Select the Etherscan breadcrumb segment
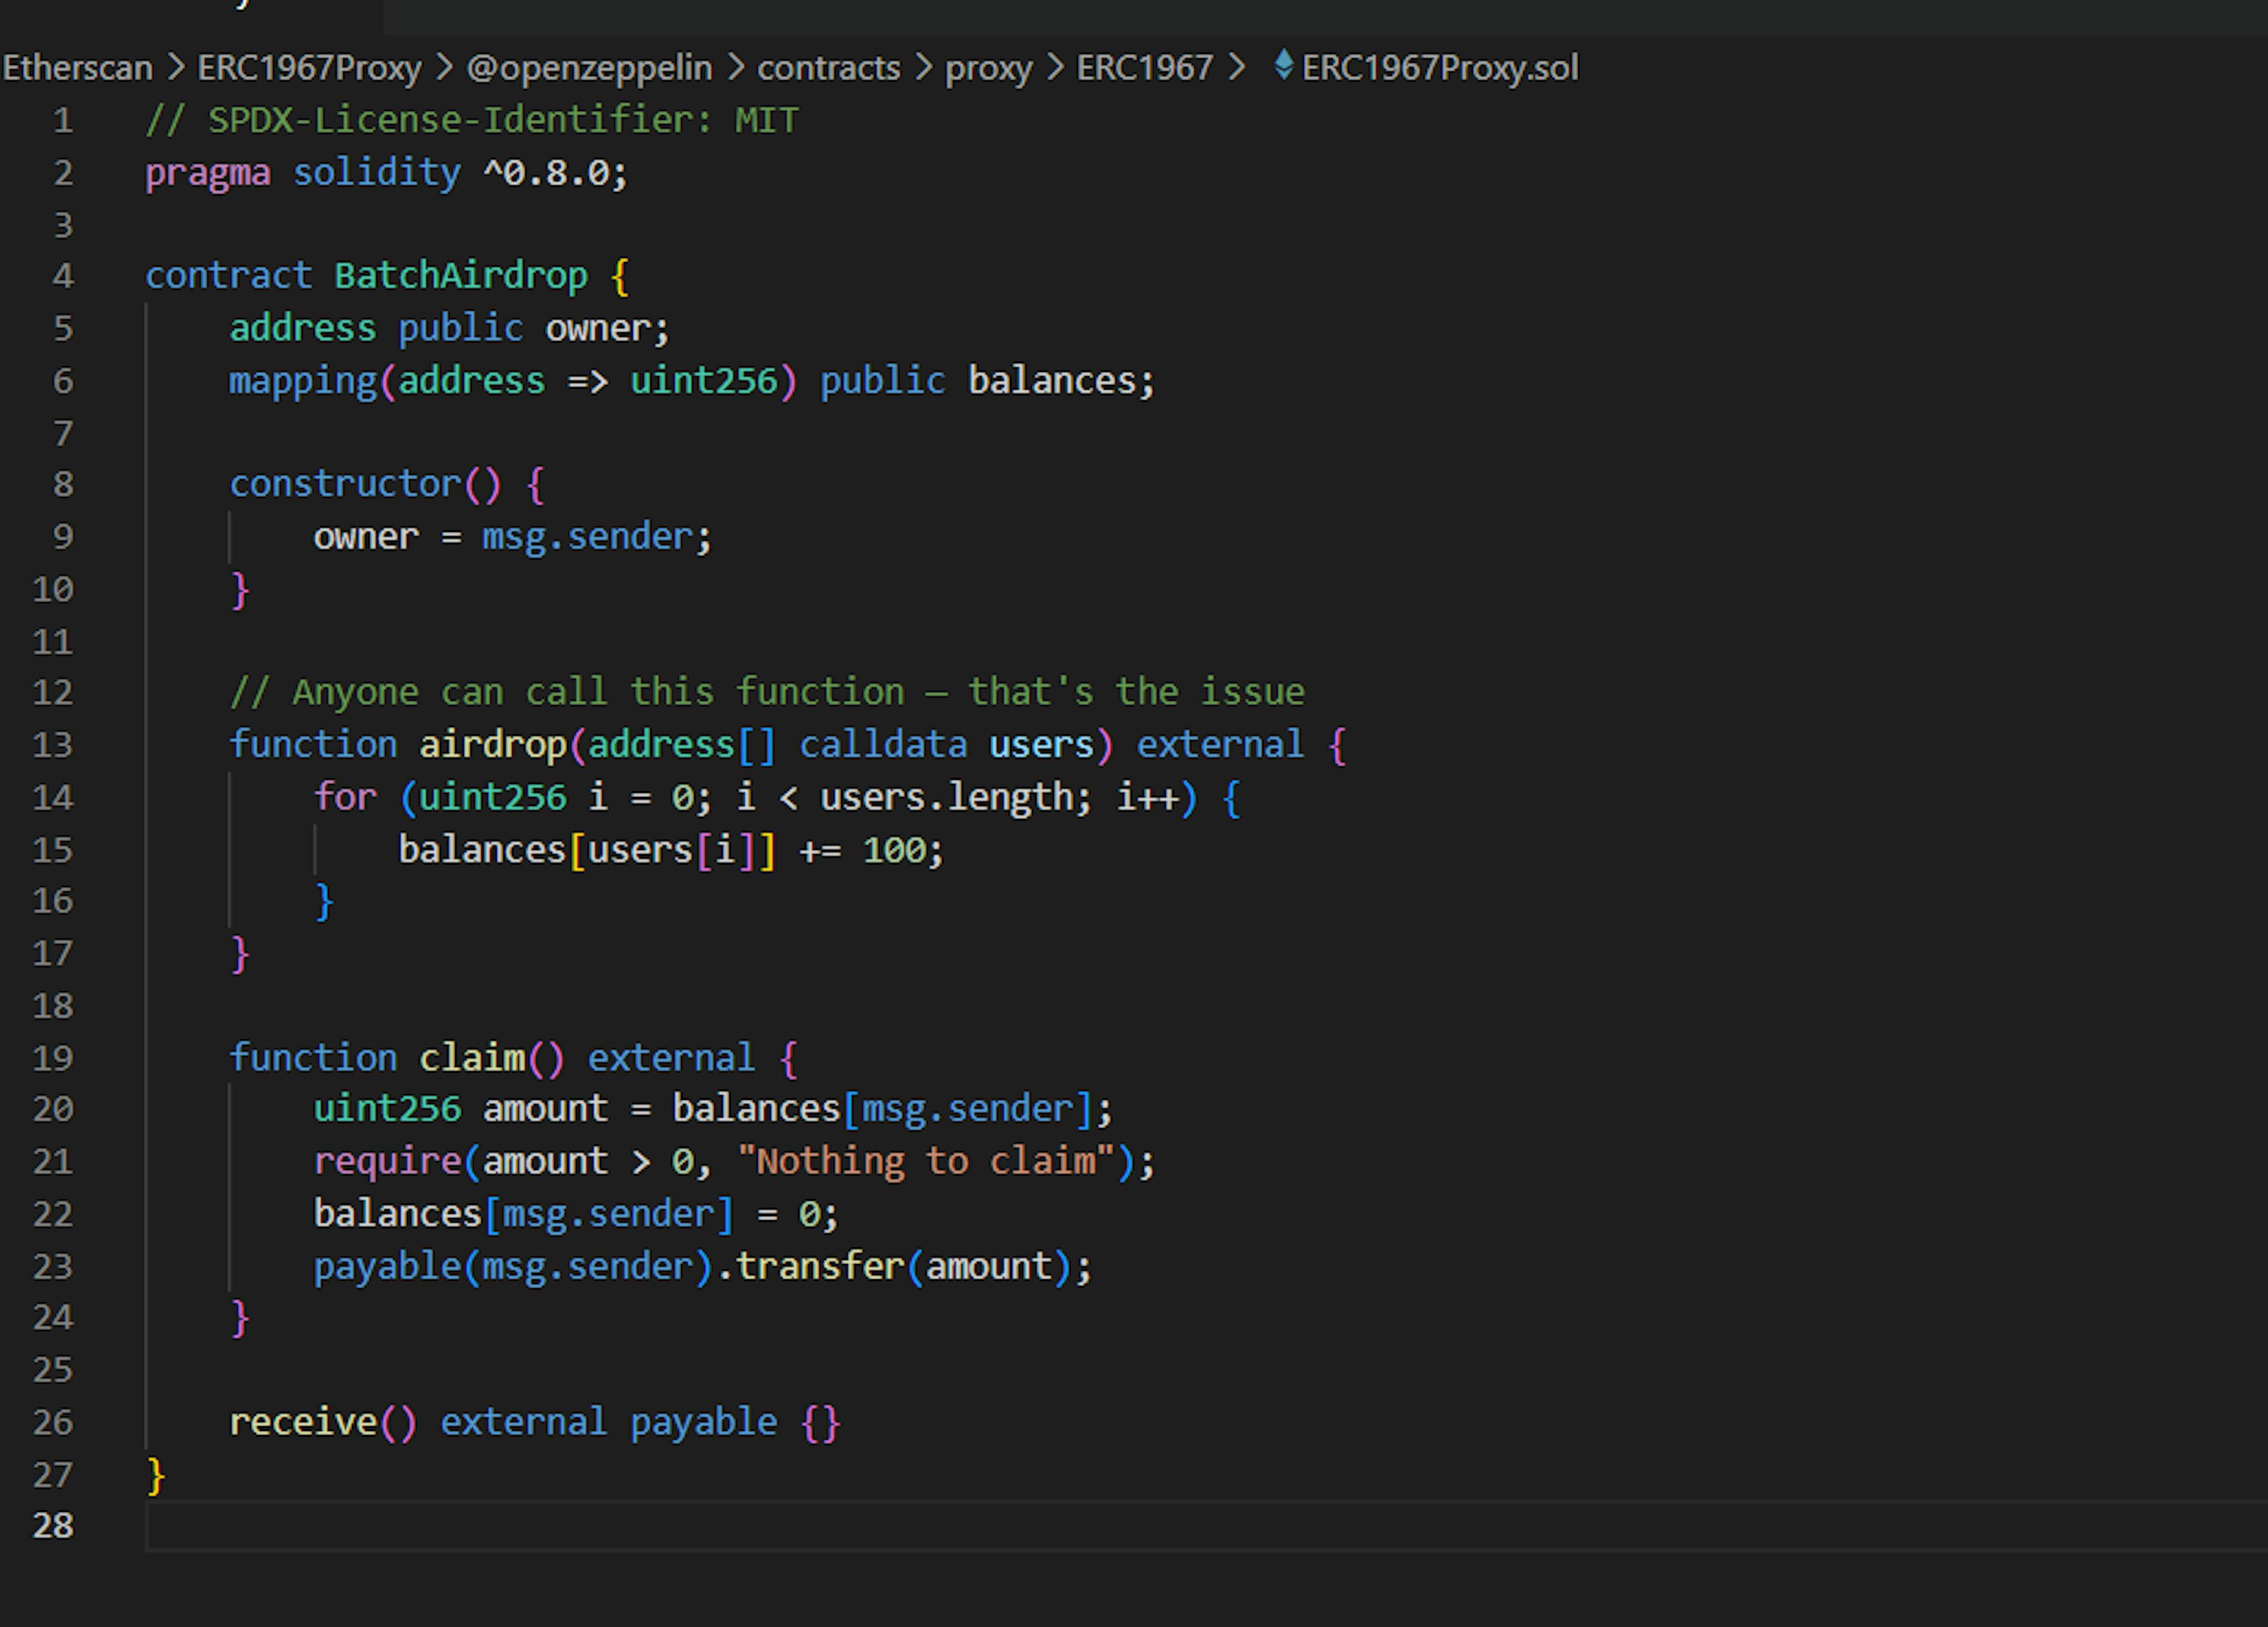The image size is (2268, 1627). 78,68
